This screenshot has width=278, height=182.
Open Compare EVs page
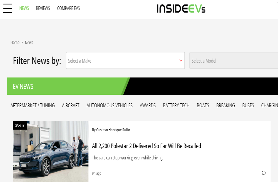coord(68,8)
